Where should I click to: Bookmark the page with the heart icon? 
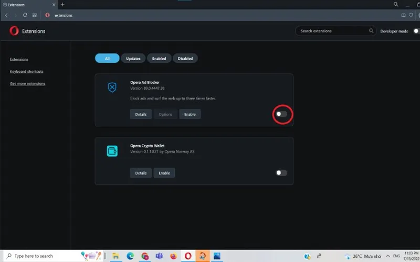pyautogui.click(x=411, y=15)
